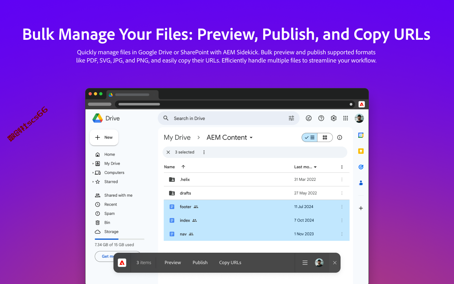Reverse the Name sort direction arrow
Screen dimensions: 454x284
click(x=183, y=167)
